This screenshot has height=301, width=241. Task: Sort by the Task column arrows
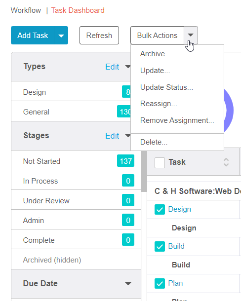226,162
